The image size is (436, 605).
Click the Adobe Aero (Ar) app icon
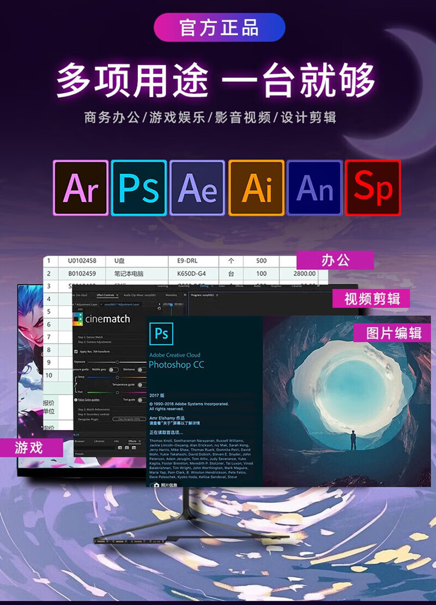tap(81, 187)
